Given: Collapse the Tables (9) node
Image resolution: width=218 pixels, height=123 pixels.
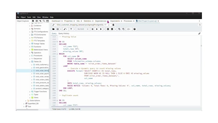Looking at the screenshot, I should [29, 62].
